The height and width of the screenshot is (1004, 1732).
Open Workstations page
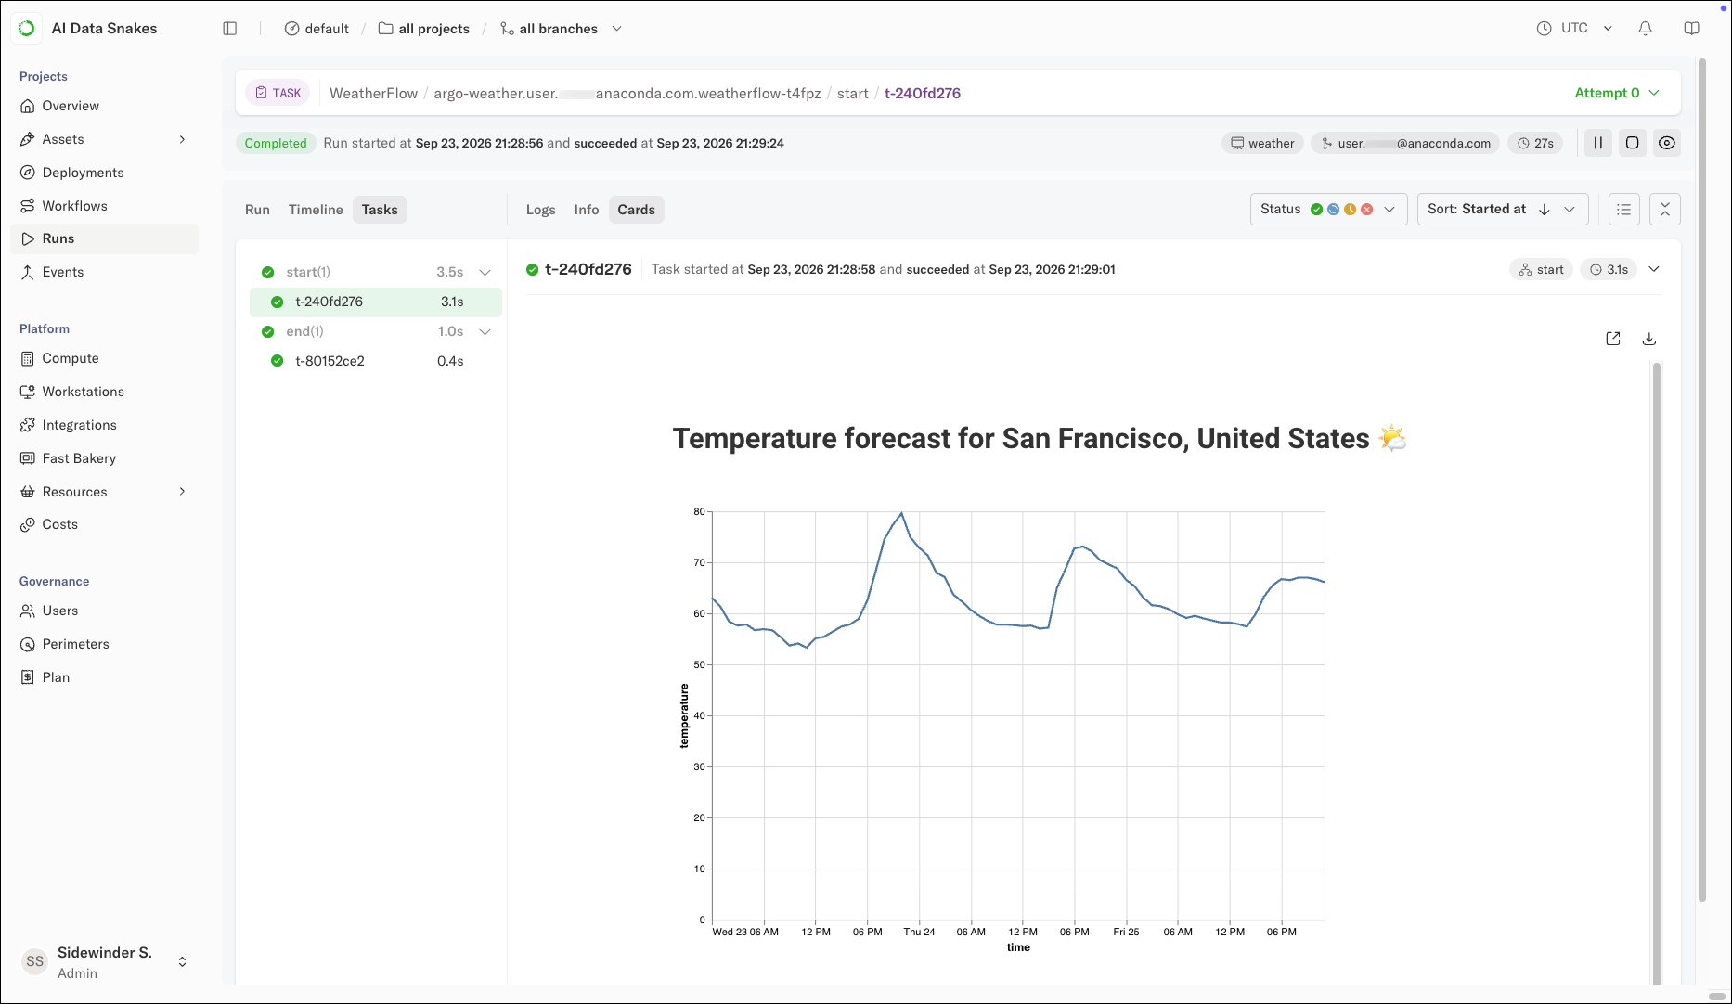[105, 392]
